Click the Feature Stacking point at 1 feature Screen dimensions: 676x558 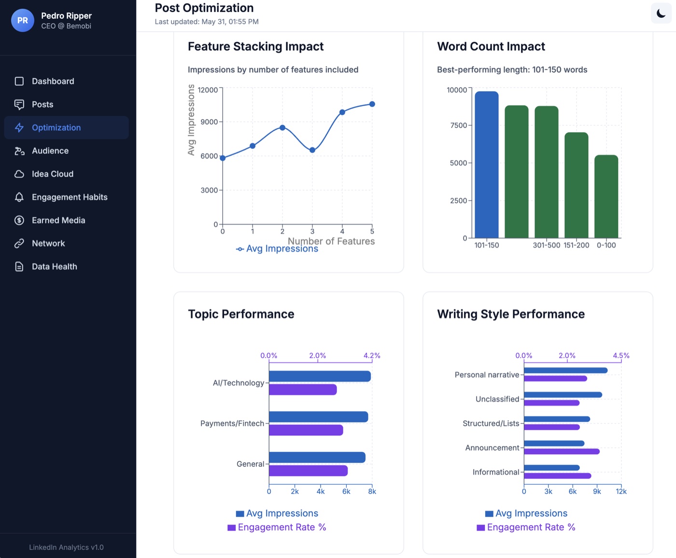click(253, 146)
